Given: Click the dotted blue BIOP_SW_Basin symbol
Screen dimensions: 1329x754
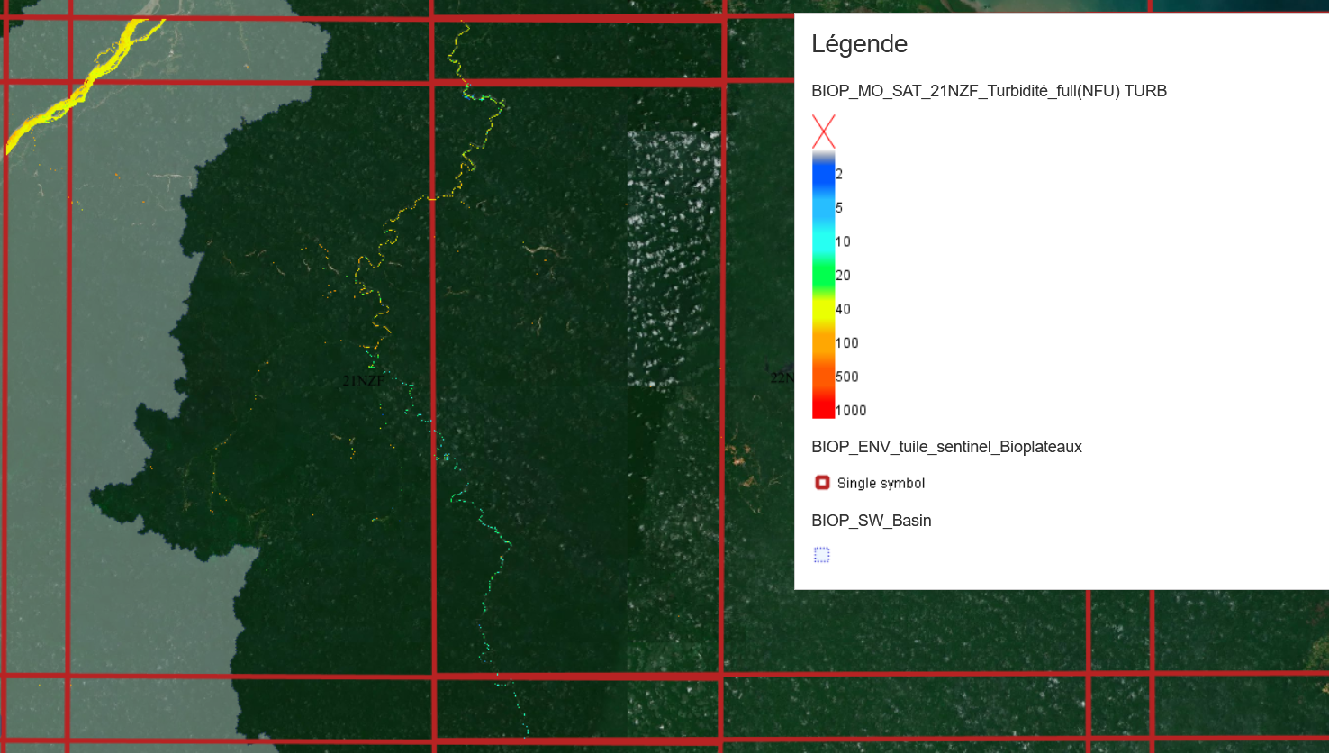Looking at the screenshot, I should pos(821,555).
